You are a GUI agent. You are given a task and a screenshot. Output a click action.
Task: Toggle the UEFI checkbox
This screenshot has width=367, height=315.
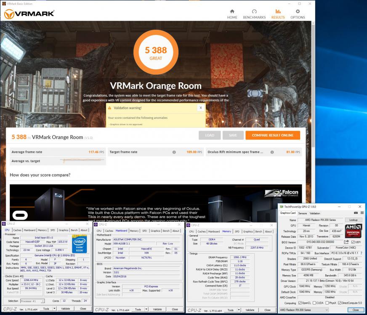(x=353, y=242)
